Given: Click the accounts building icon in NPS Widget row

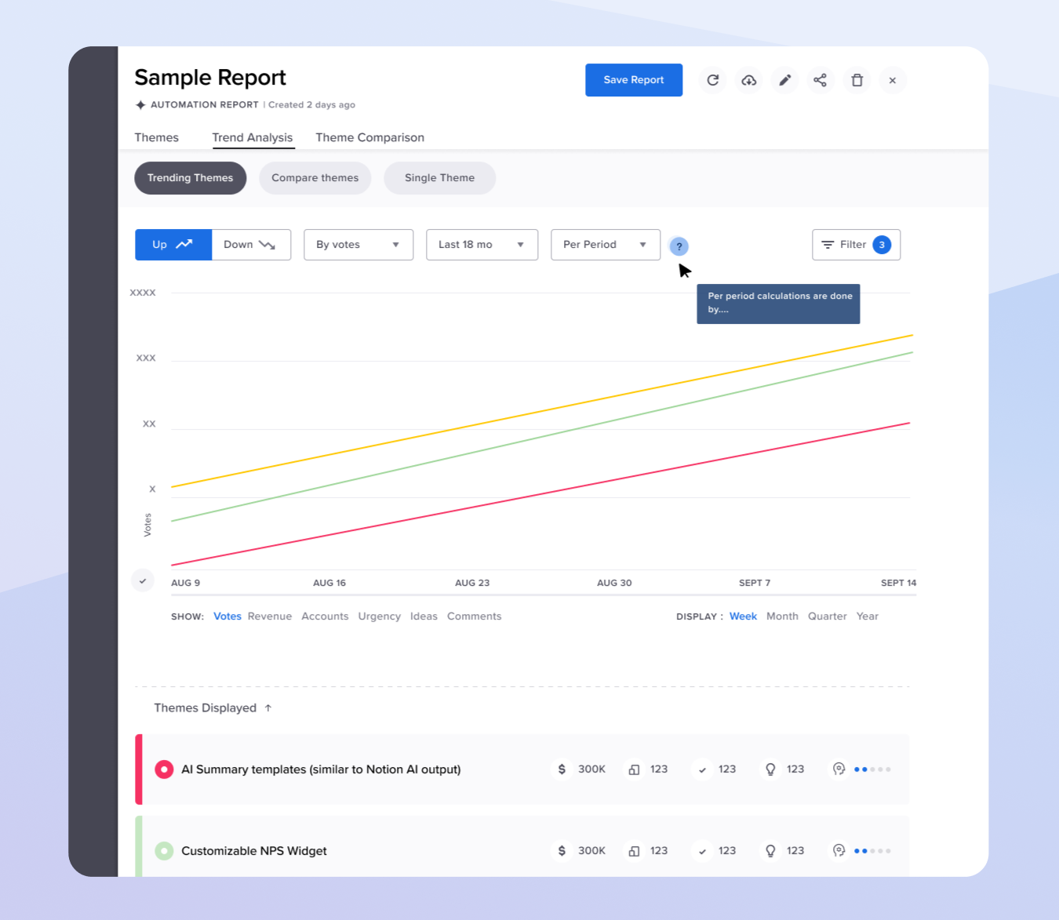Looking at the screenshot, I should click(634, 851).
